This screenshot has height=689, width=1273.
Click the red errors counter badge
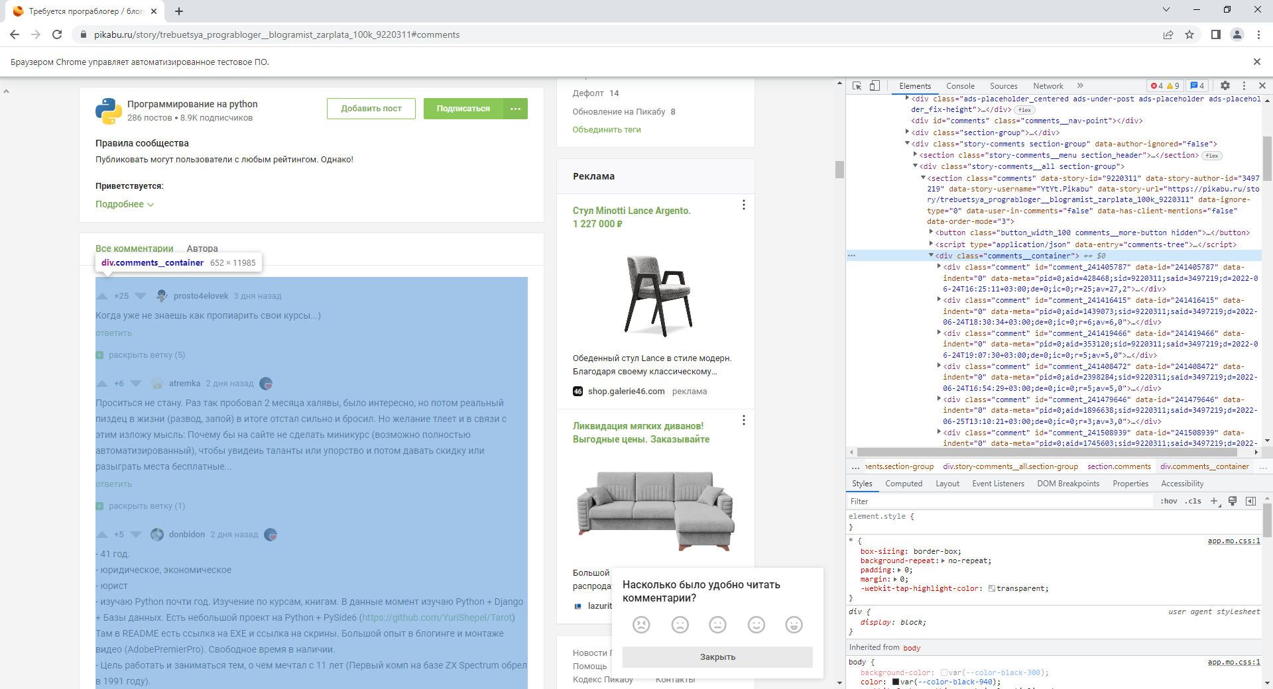[x=1157, y=85]
